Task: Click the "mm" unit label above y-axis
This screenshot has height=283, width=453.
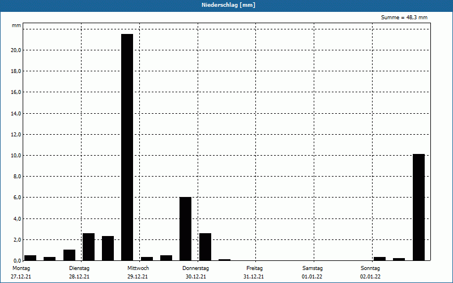Action: 16,25
